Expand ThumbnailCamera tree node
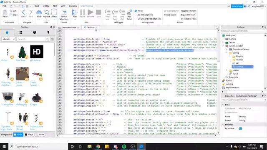Image resolution: width=267 pixels, height=150 pixels. pyautogui.click(x=227, y=49)
